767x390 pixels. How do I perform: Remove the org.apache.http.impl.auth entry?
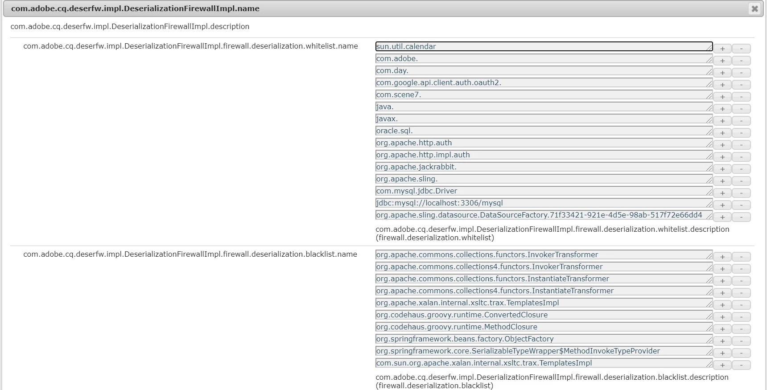tap(742, 157)
